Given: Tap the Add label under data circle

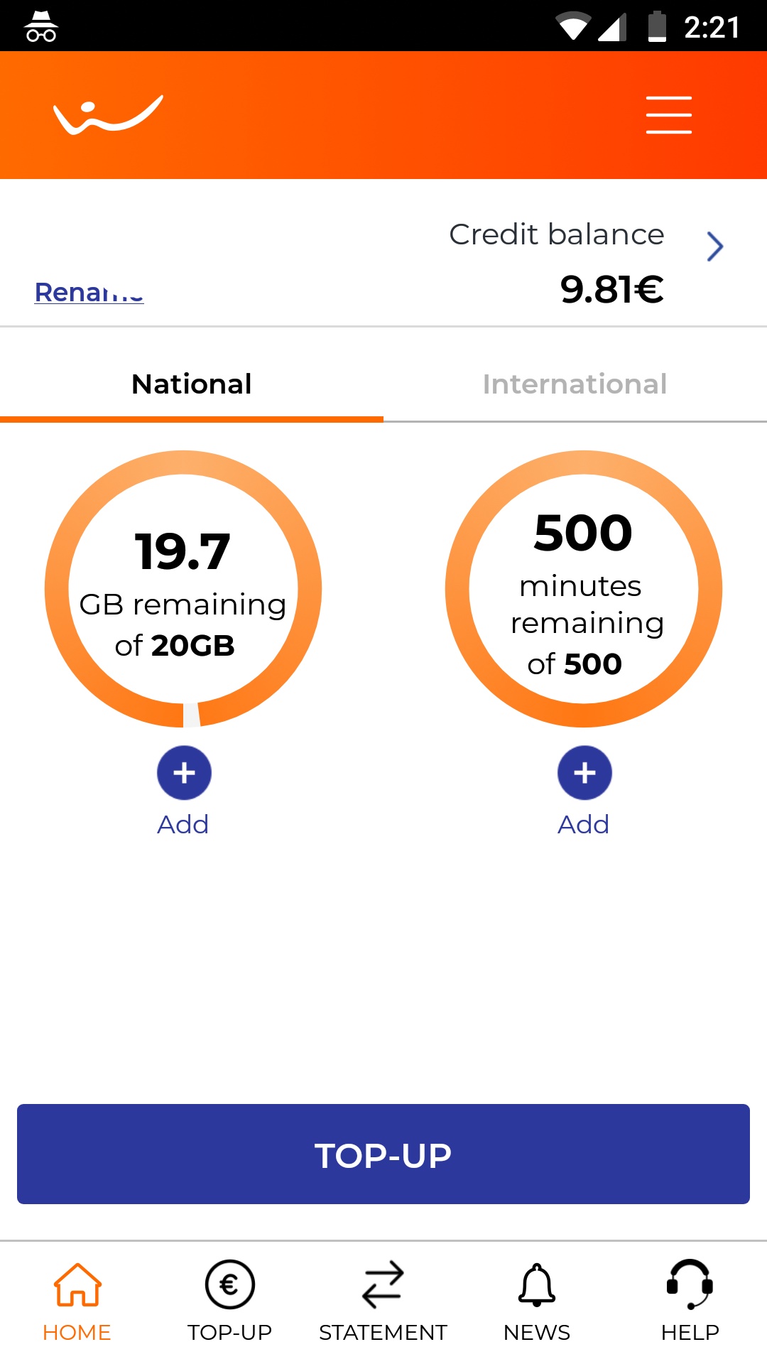Looking at the screenshot, I should pyautogui.click(x=183, y=825).
